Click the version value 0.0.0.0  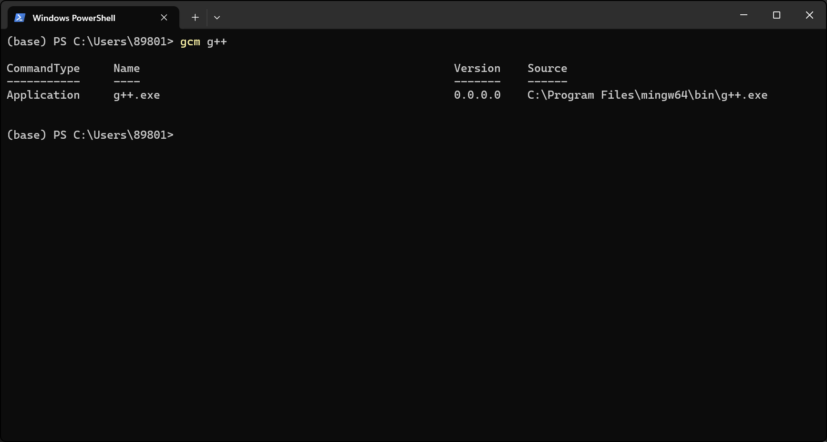click(x=477, y=95)
